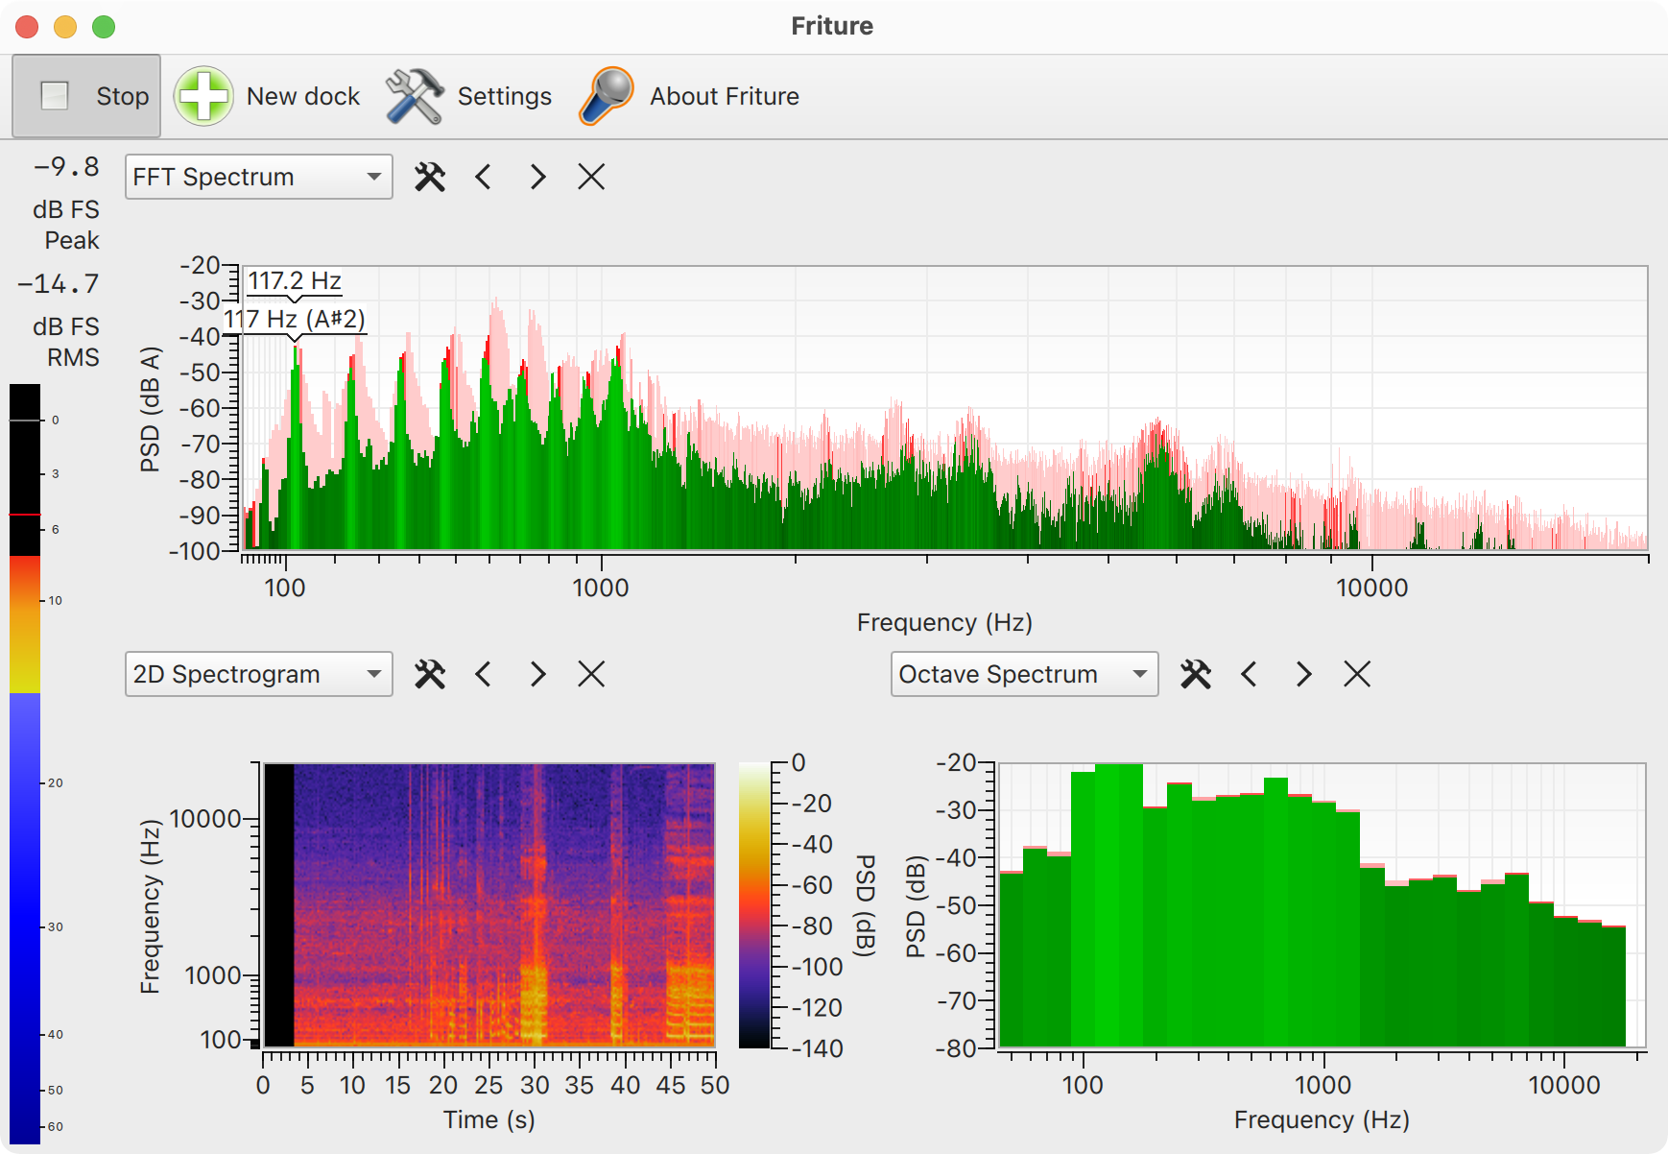Click the New dock toolbar label
Viewport: 1668px width, 1154px height.
pyautogui.click(x=303, y=96)
